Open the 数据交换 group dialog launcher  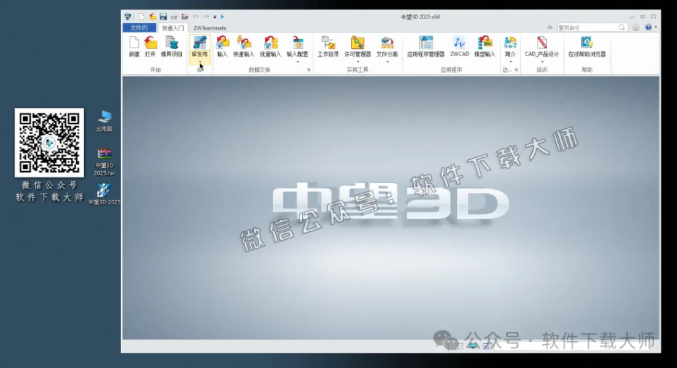pyautogui.click(x=308, y=70)
